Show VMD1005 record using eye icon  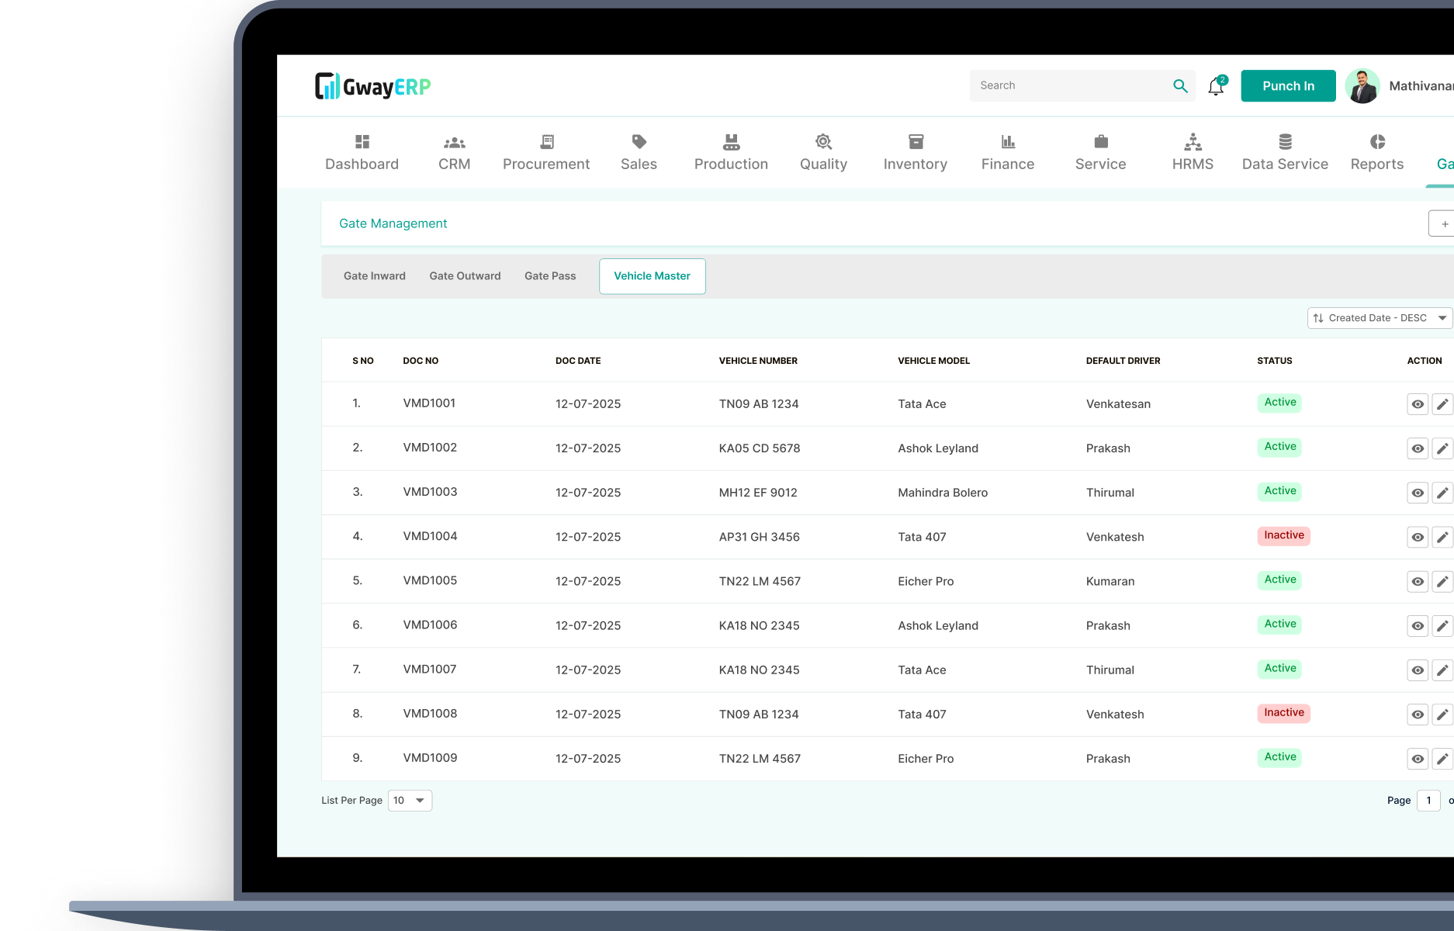[x=1418, y=582]
